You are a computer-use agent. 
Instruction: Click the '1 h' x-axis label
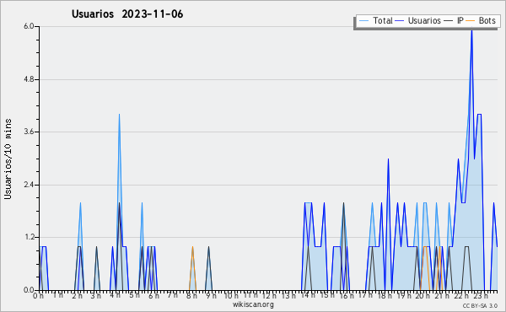(x=57, y=295)
